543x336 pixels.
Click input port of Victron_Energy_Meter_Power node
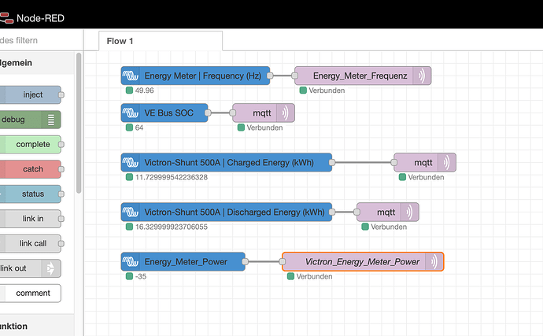[x=283, y=261]
